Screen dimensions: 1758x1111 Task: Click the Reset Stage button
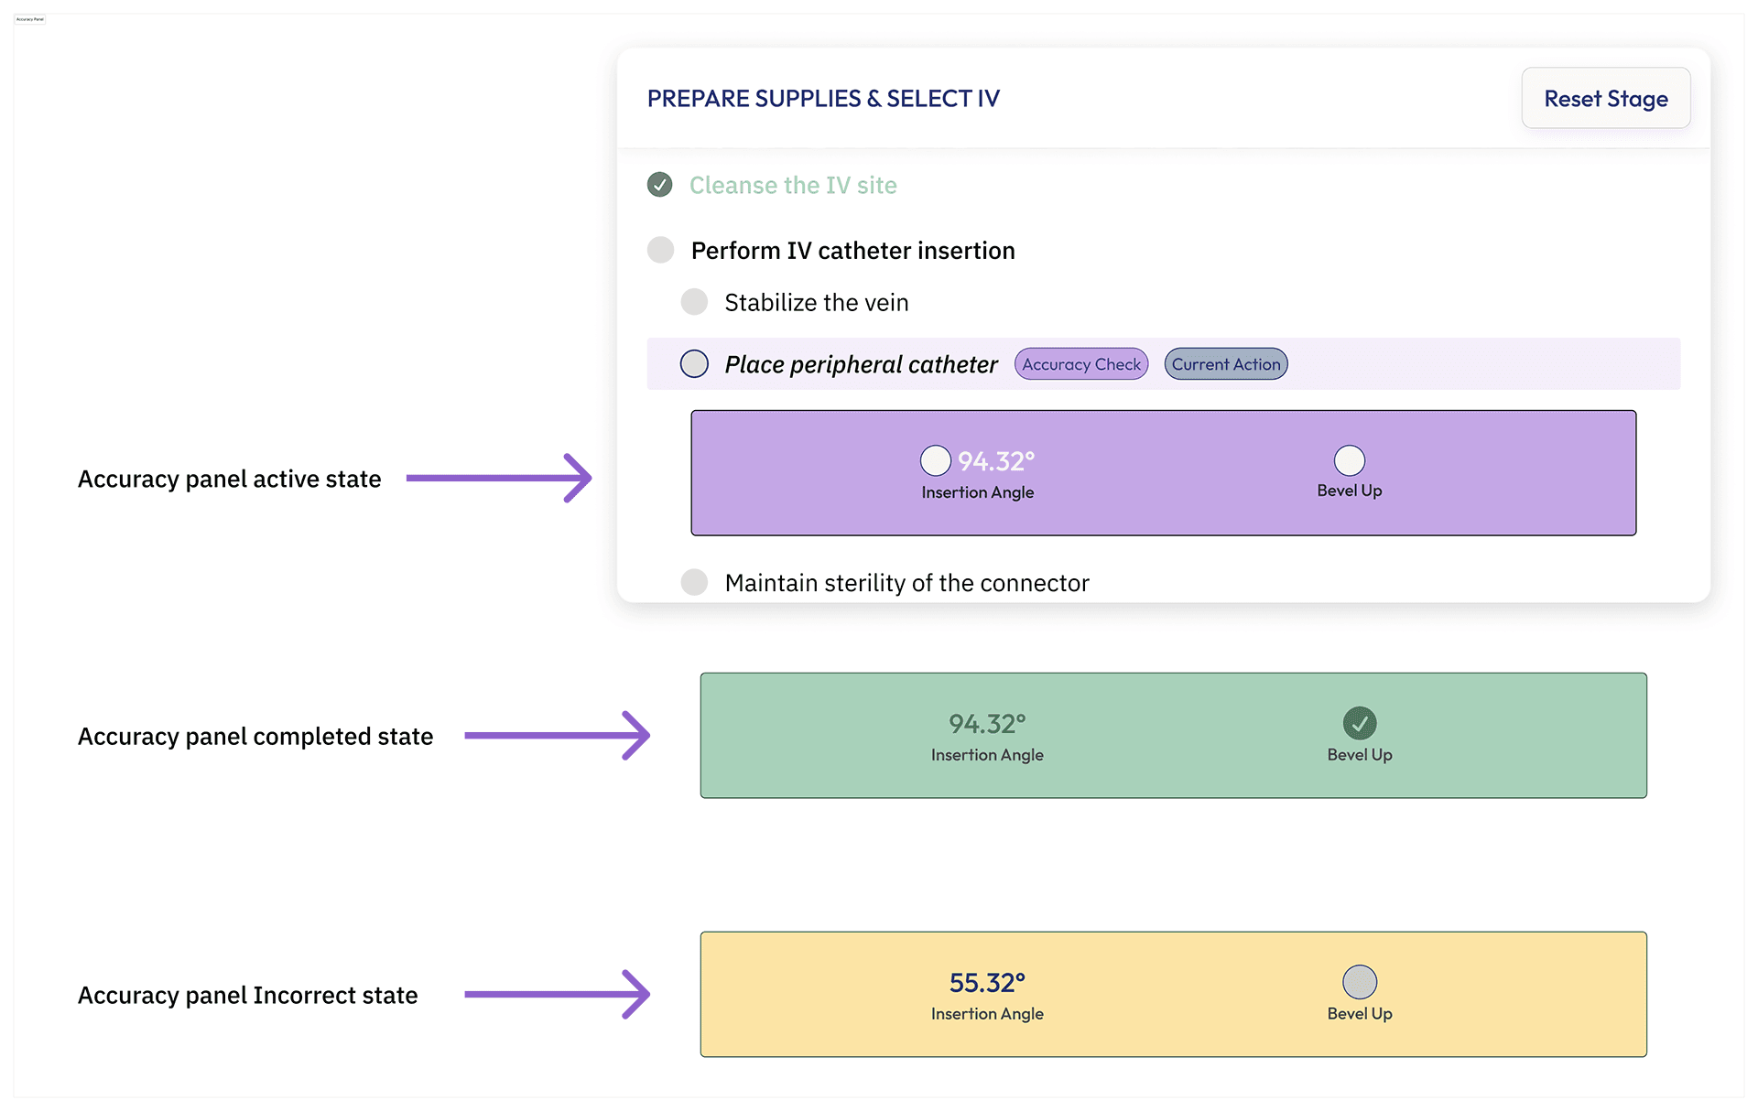click(1605, 99)
